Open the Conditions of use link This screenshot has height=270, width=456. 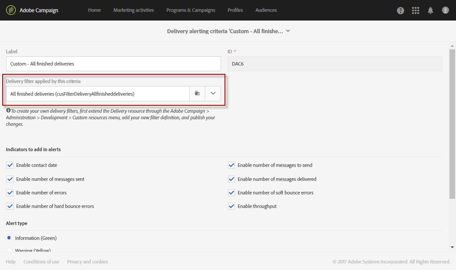[41, 262]
